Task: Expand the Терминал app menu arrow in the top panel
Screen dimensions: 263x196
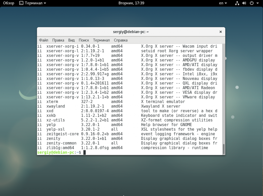Action: (45, 3)
